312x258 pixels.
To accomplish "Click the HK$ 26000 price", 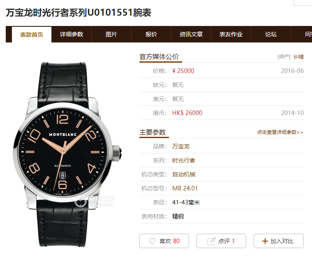I will click(187, 113).
